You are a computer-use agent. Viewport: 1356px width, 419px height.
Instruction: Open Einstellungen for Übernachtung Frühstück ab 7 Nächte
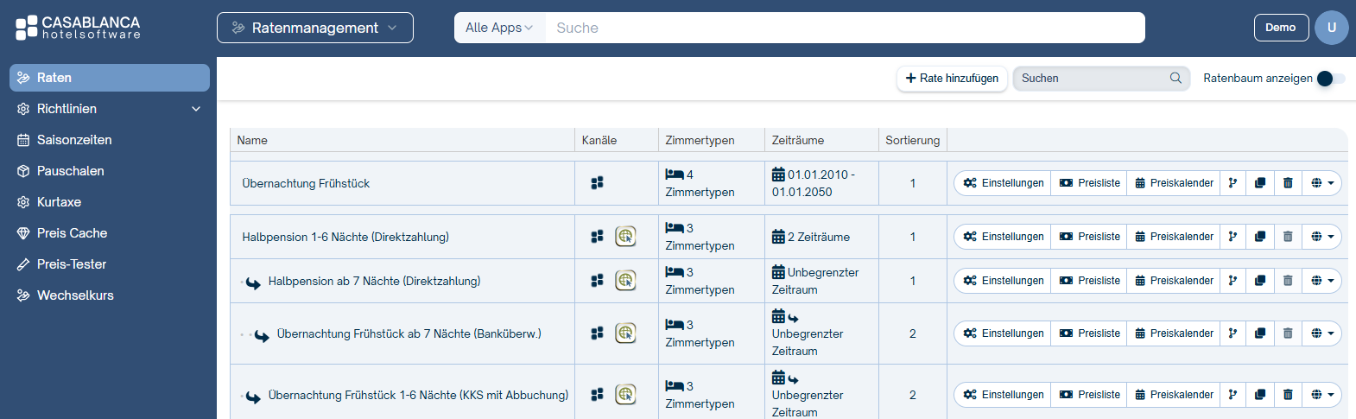[x=1003, y=333]
